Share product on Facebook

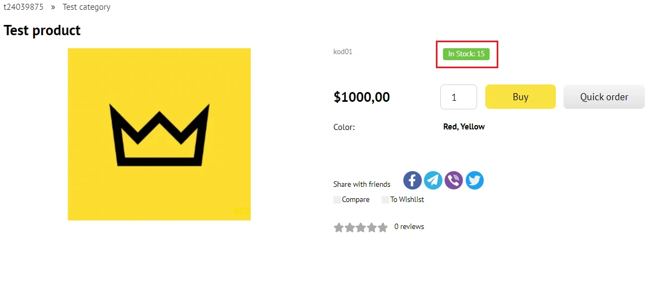(413, 180)
